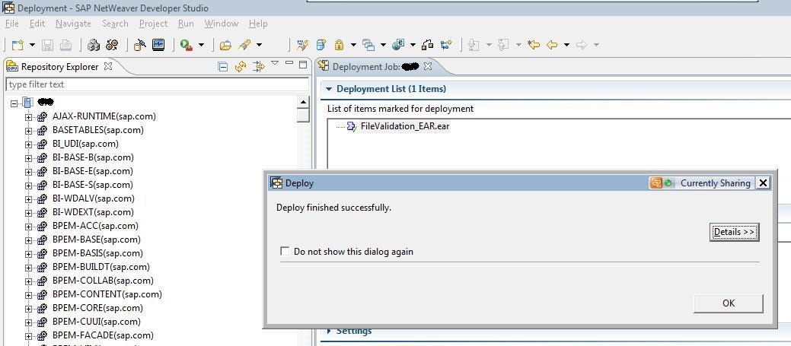This screenshot has width=791, height=346.
Task: Click the yellow Back arrow icon
Action: click(553, 46)
